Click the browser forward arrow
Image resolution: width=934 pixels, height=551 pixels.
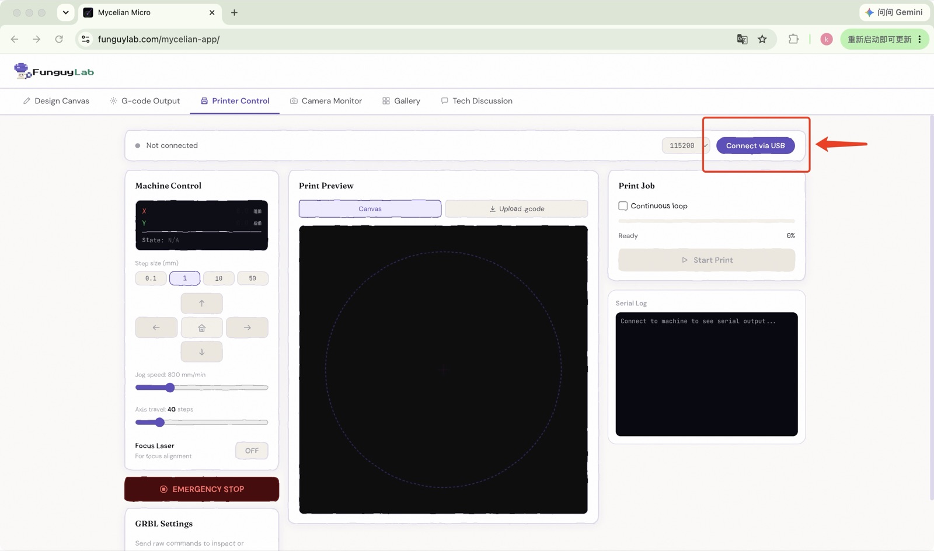(x=37, y=39)
